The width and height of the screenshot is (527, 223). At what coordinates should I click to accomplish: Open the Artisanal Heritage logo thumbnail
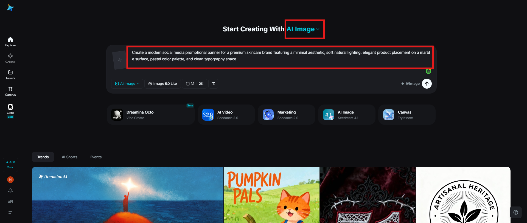(463, 195)
